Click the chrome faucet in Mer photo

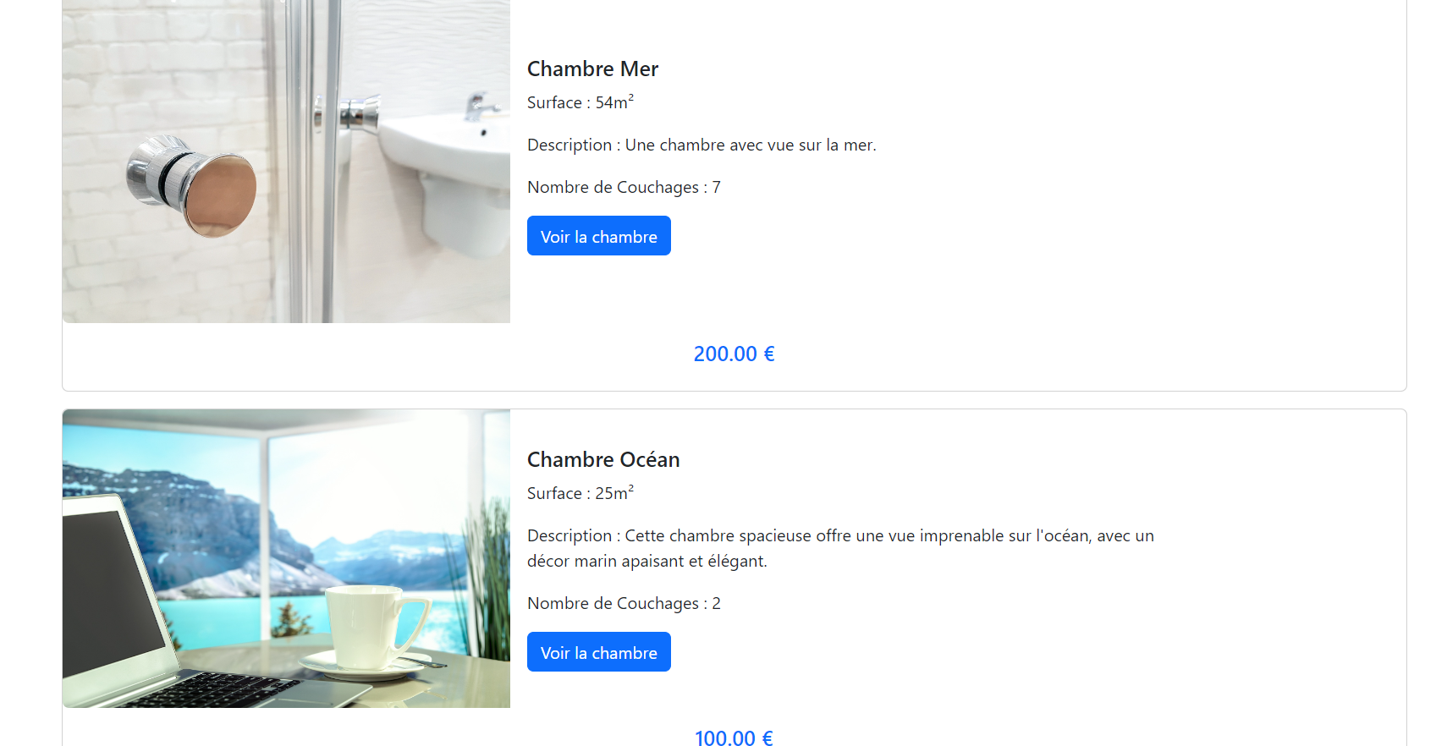coord(480,107)
